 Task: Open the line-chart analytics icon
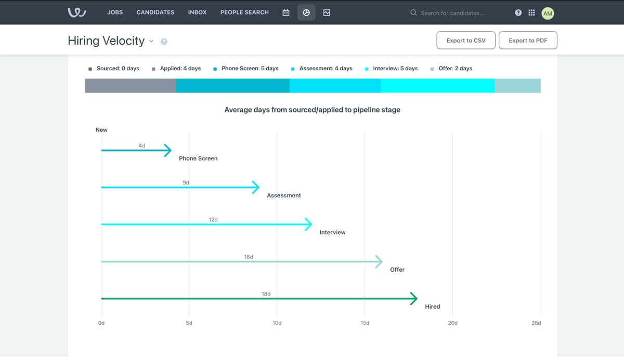(x=326, y=12)
